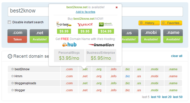Open the Favorites button
The image size is (190, 103).
click(171, 23)
